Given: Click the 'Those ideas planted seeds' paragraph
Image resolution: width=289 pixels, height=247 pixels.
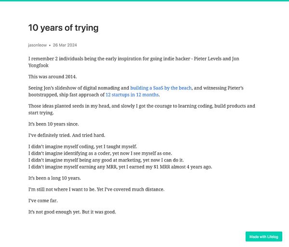Looking at the screenshot, I should (x=142, y=110).
